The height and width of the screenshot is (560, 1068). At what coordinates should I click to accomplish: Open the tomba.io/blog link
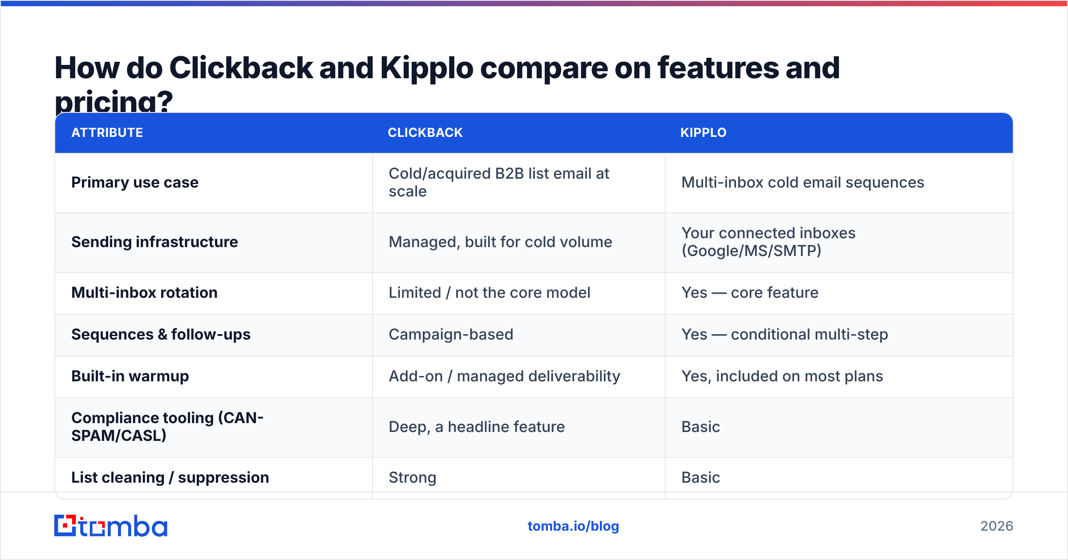coord(573,526)
